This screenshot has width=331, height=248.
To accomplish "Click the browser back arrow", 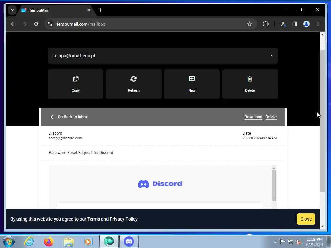I will (x=13, y=24).
